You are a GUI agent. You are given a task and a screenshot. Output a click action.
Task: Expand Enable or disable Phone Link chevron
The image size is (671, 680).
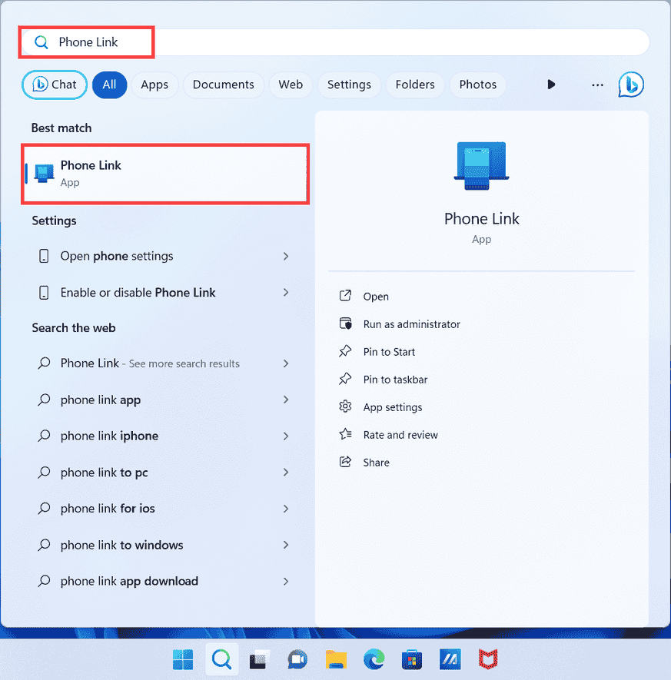[286, 293]
